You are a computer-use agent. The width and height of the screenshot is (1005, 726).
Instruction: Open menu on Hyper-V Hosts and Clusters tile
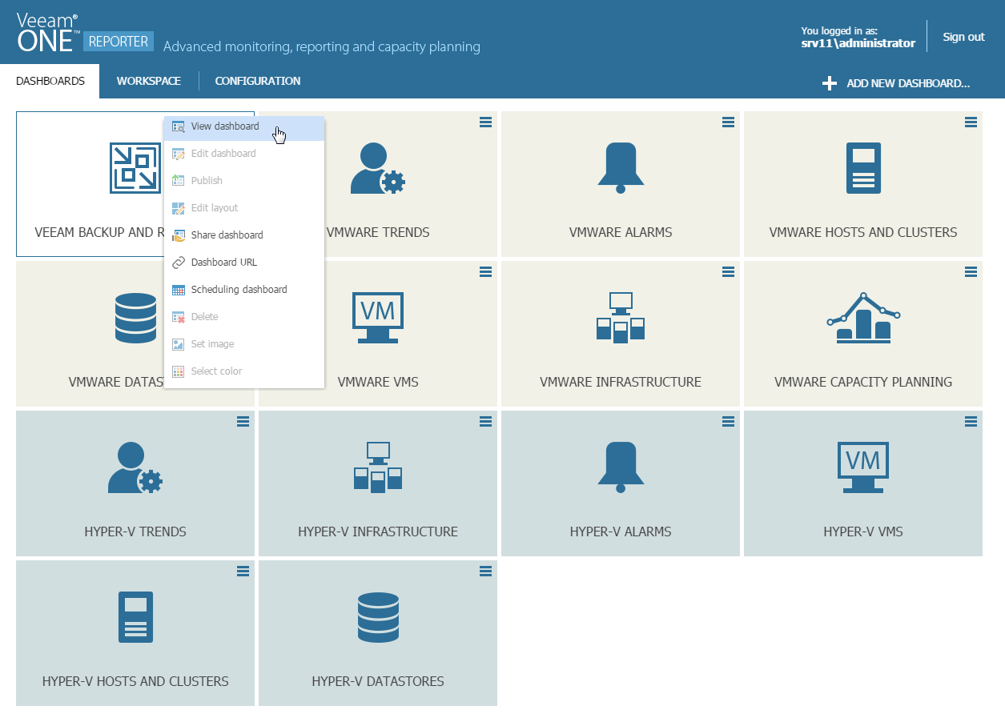tap(243, 571)
